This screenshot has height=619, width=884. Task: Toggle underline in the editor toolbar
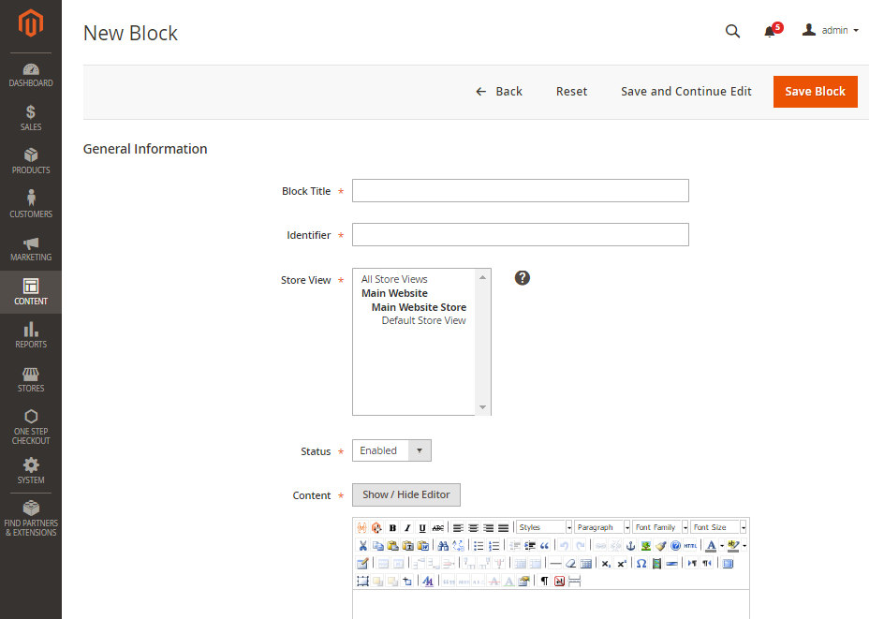[421, 526]
